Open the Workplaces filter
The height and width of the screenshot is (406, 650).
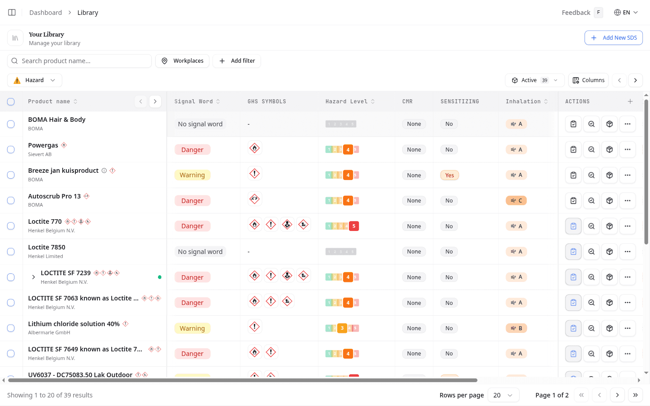pos(182,61)
